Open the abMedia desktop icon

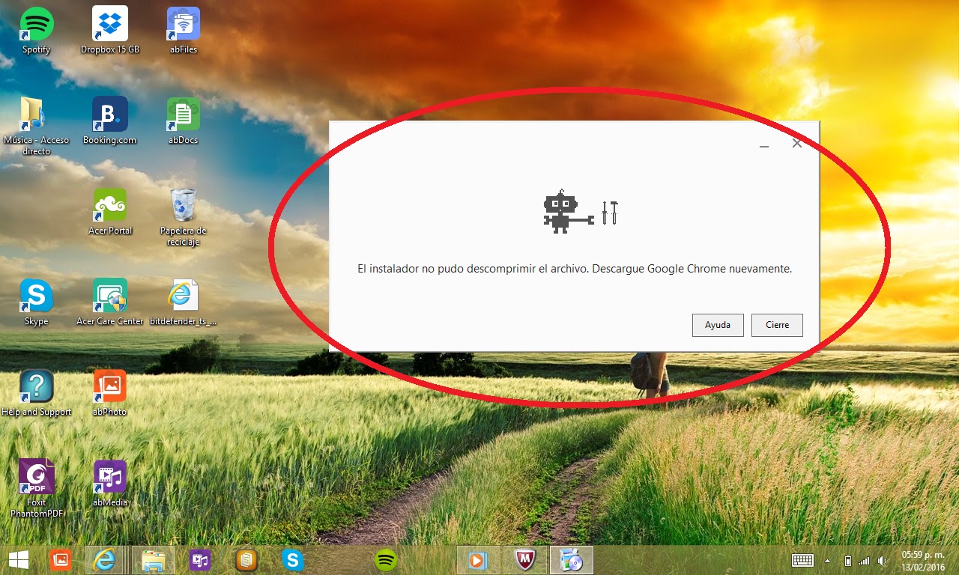pyautogui.click(x=110, y=484)
